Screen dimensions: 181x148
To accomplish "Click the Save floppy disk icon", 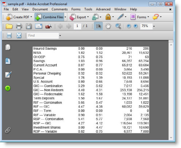I will [29, 26].
